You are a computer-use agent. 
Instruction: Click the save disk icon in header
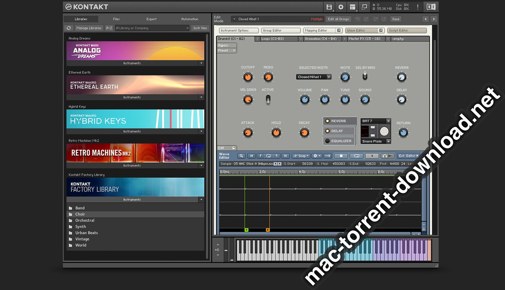coord(329,7)
